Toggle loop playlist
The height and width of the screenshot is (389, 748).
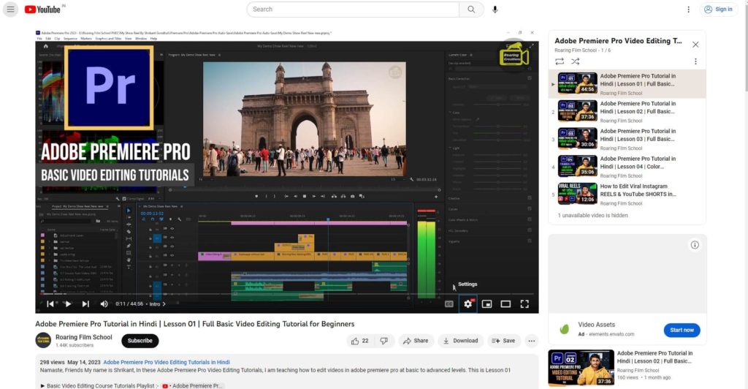[560, 61]
